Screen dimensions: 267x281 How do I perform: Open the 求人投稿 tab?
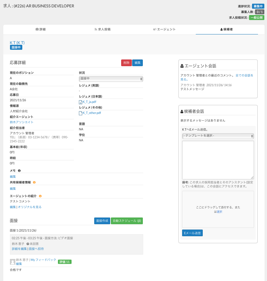coord(103,29)
